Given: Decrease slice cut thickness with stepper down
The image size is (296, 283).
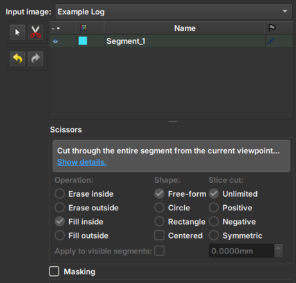Looking at the screenshot, I should (x=278, y=254).
